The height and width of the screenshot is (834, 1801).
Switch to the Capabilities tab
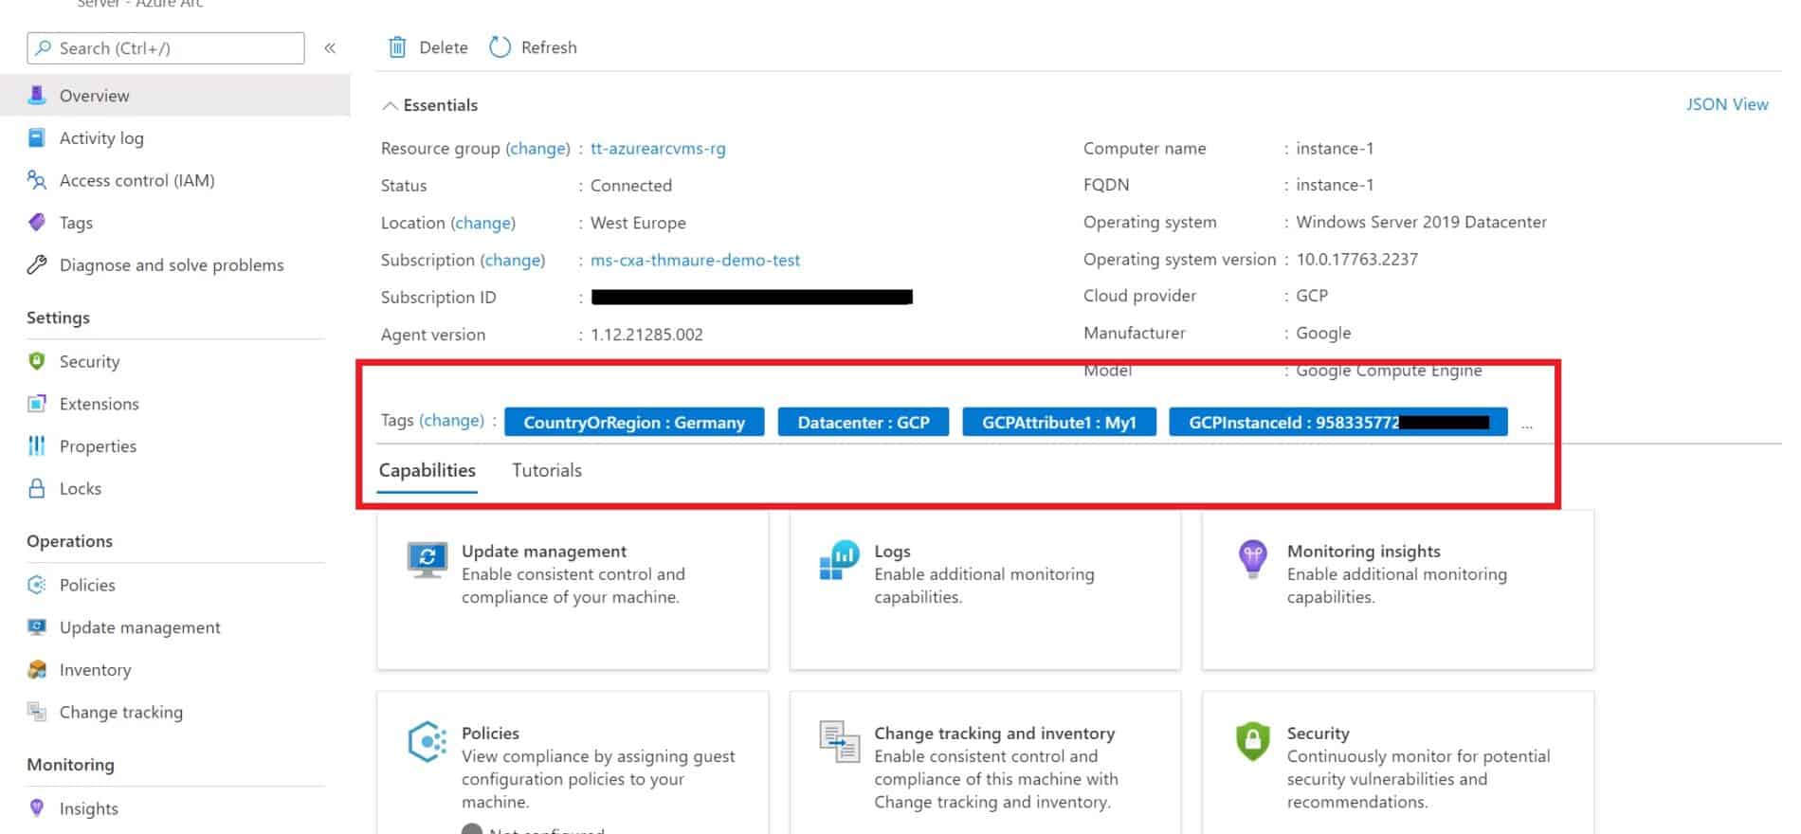tap(428, 470)
